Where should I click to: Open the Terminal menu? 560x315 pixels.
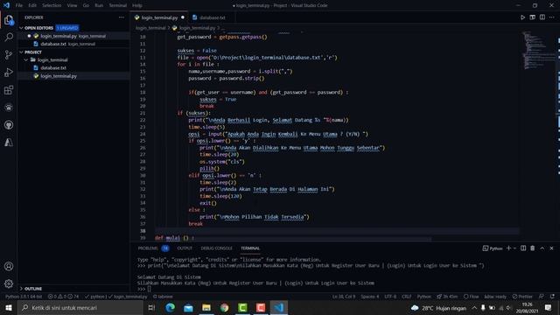click(x=118, y=5)
